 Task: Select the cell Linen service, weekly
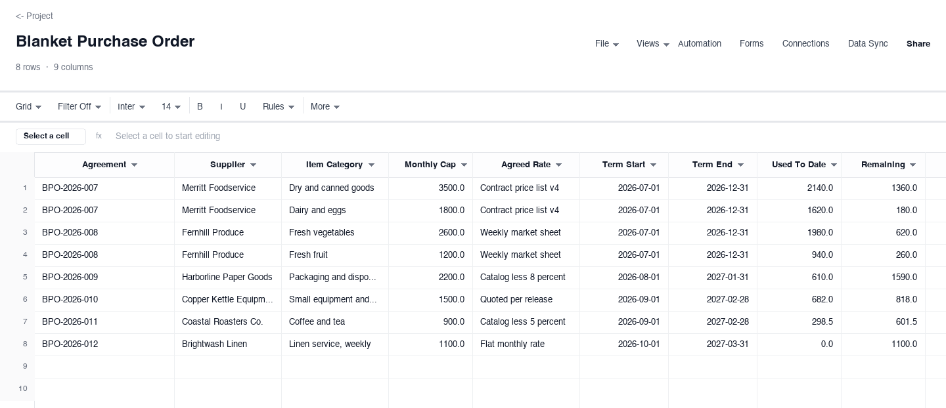pos(335,344)
